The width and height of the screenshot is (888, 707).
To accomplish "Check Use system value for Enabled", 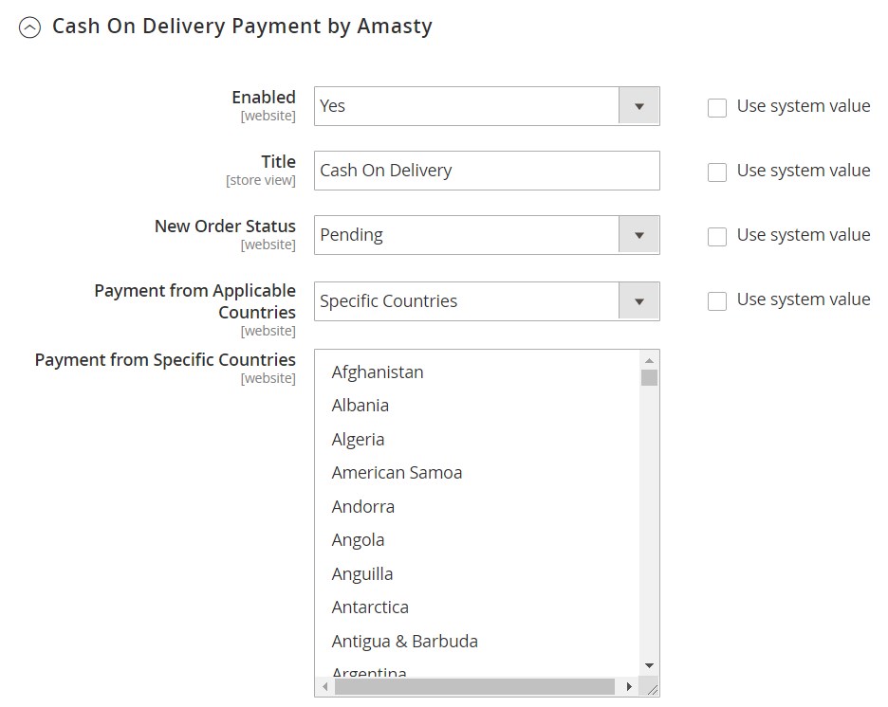I will [717, 108].
